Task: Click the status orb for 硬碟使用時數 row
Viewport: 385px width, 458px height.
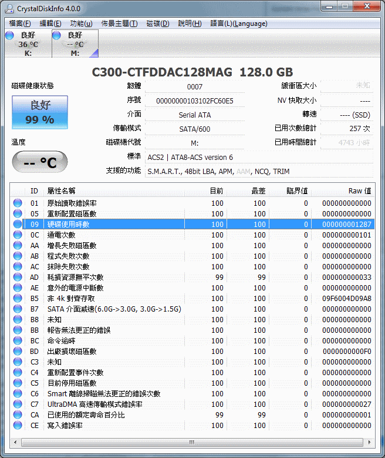Action: pos(18,225)
